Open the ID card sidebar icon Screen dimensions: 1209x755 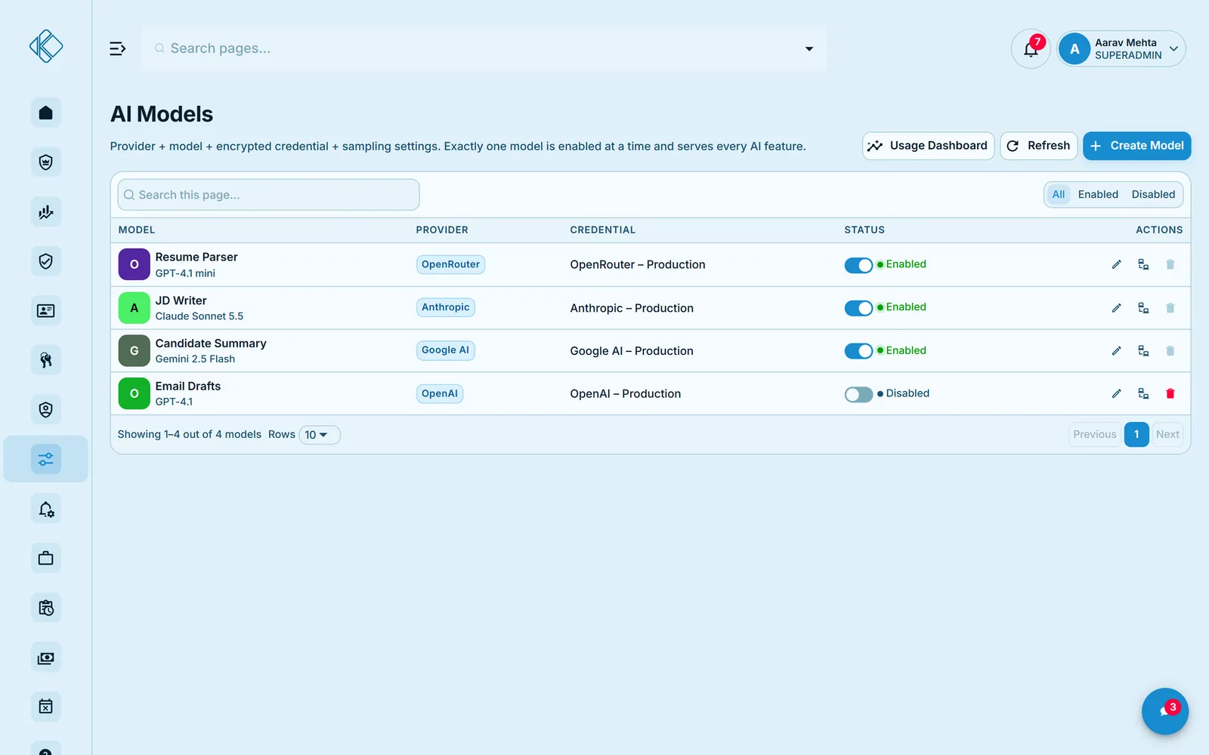pos(46,311)
